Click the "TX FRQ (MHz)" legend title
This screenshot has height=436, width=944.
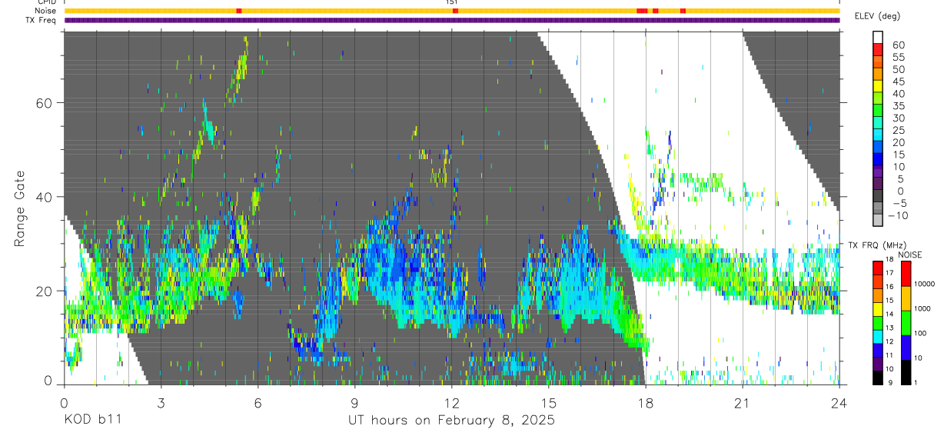point(877,245)
